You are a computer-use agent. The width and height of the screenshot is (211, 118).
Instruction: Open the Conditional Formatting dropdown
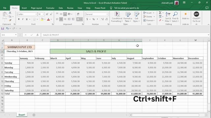tap(117, 17)
